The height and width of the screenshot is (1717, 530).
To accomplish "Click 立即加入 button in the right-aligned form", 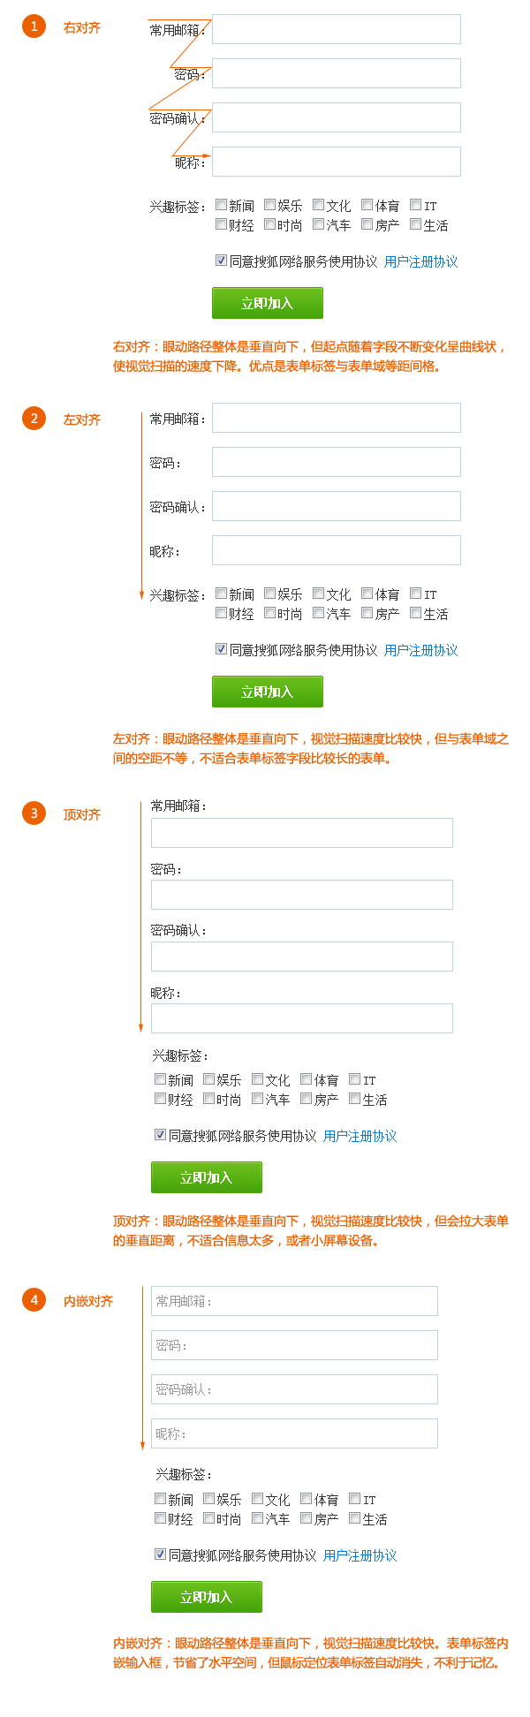I will 268,303.
